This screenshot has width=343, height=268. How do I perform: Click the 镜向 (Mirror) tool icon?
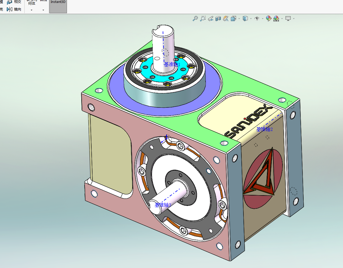[9, 9]
